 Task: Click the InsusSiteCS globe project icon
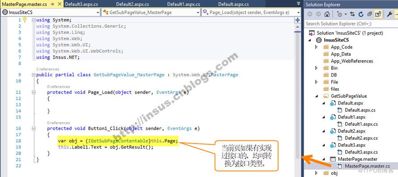(318, 40)
